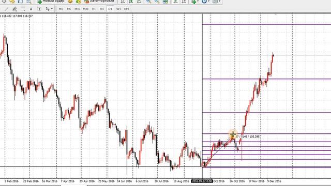
Task: Expand the indicators dropdown arrow
Action: tap(198, 2)
